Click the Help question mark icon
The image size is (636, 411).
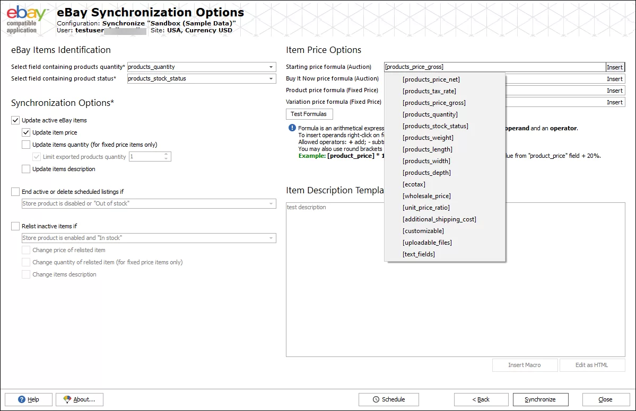point(22,399)
